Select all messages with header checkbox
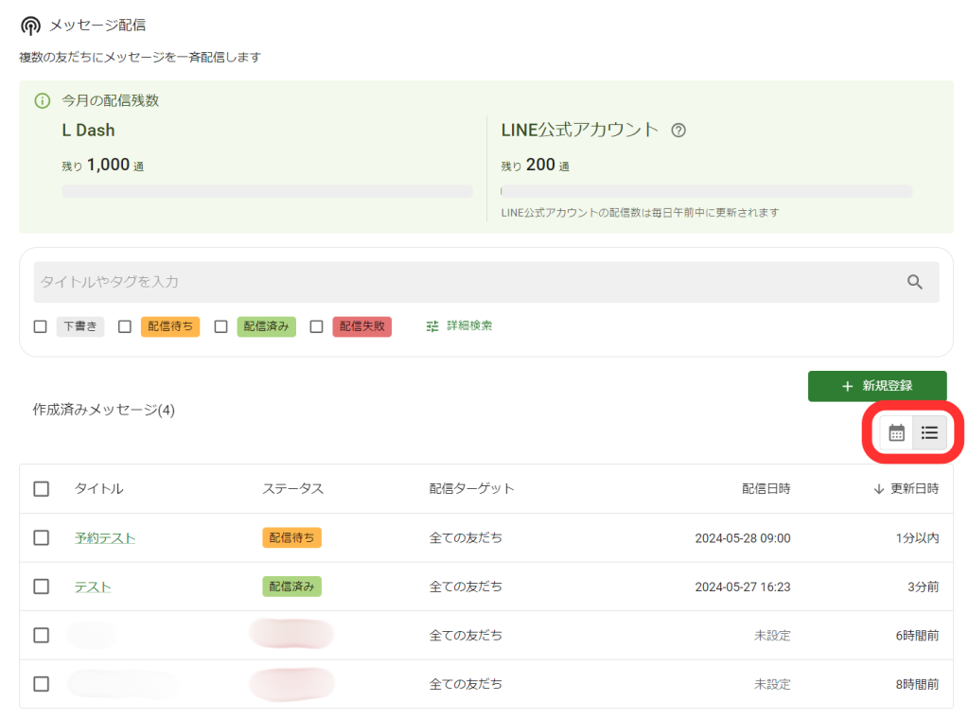This screenshot has width=969, height=719. pyautogui.click(x=42, y=489)
